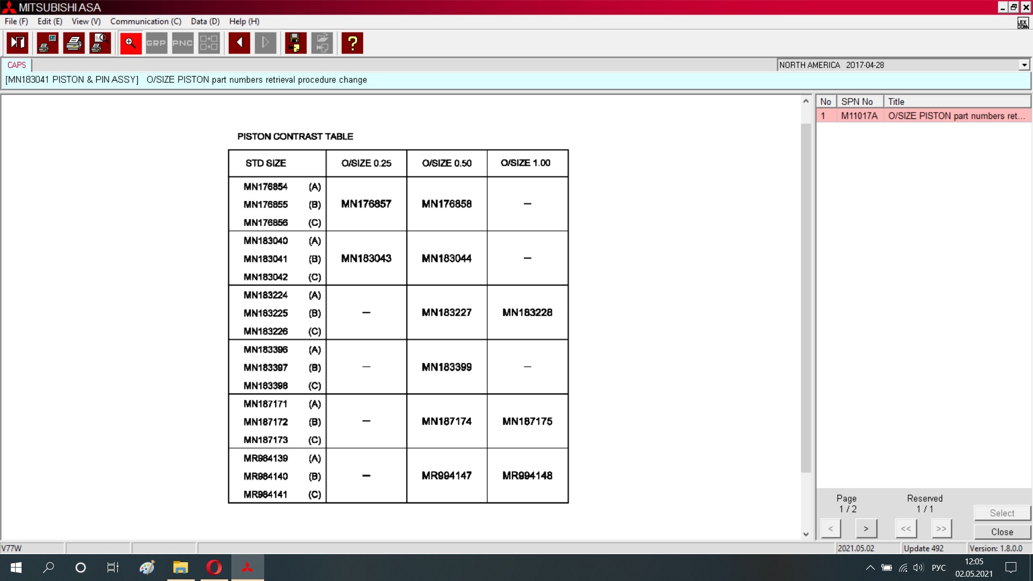1033x581 pixels.
Task: Click the GRP toolbar button
Action: [x=156, y=43]
